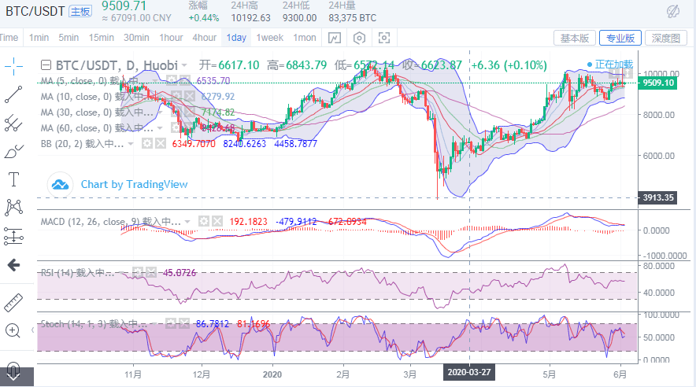Switch to the 1min interval

pos(39,38)
